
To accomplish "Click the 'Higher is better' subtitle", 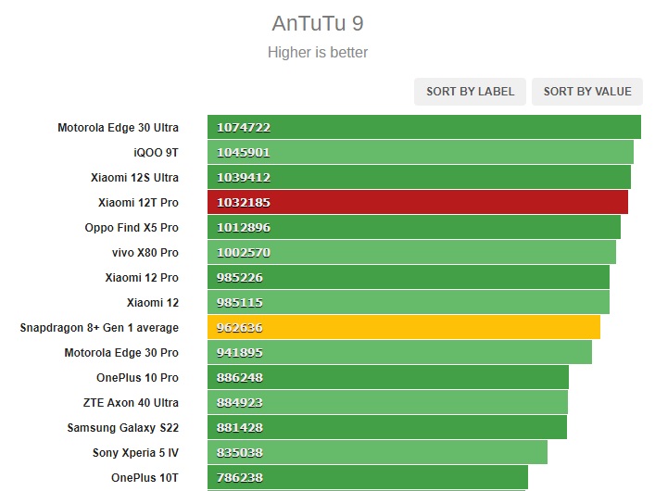I will coord(318,52).
